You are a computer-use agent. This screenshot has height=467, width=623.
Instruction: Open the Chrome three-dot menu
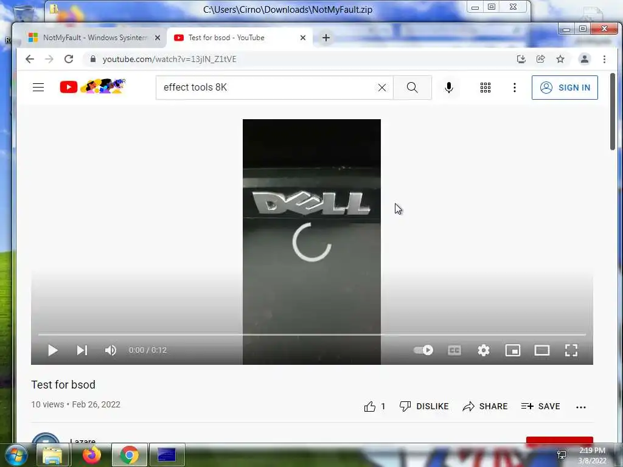click(x=604, y=59)
